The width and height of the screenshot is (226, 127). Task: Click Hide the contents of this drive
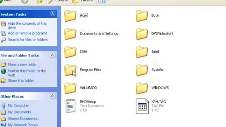point(28,25)
